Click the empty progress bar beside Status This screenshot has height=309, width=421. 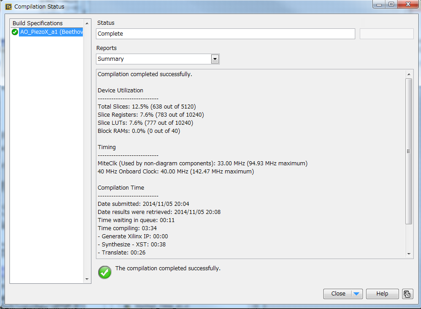(386, 34)
